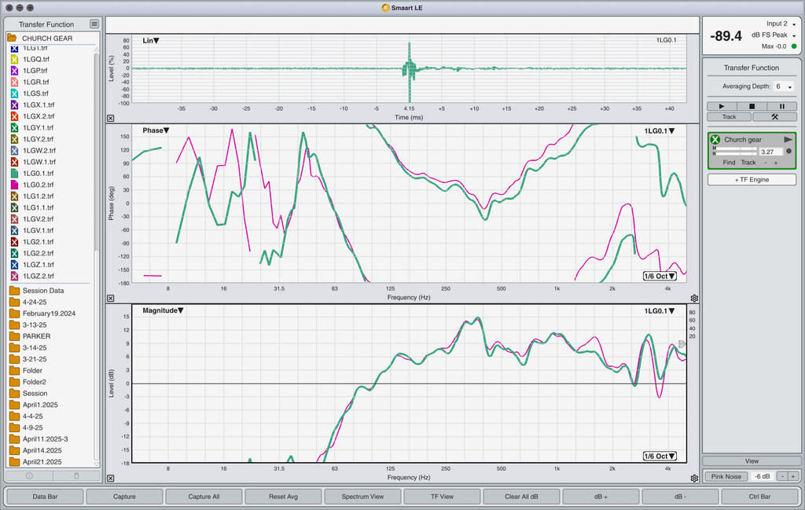Open the Magnitude graph 1/6 Oct smoothing dropdown

[x=660, y=456]
